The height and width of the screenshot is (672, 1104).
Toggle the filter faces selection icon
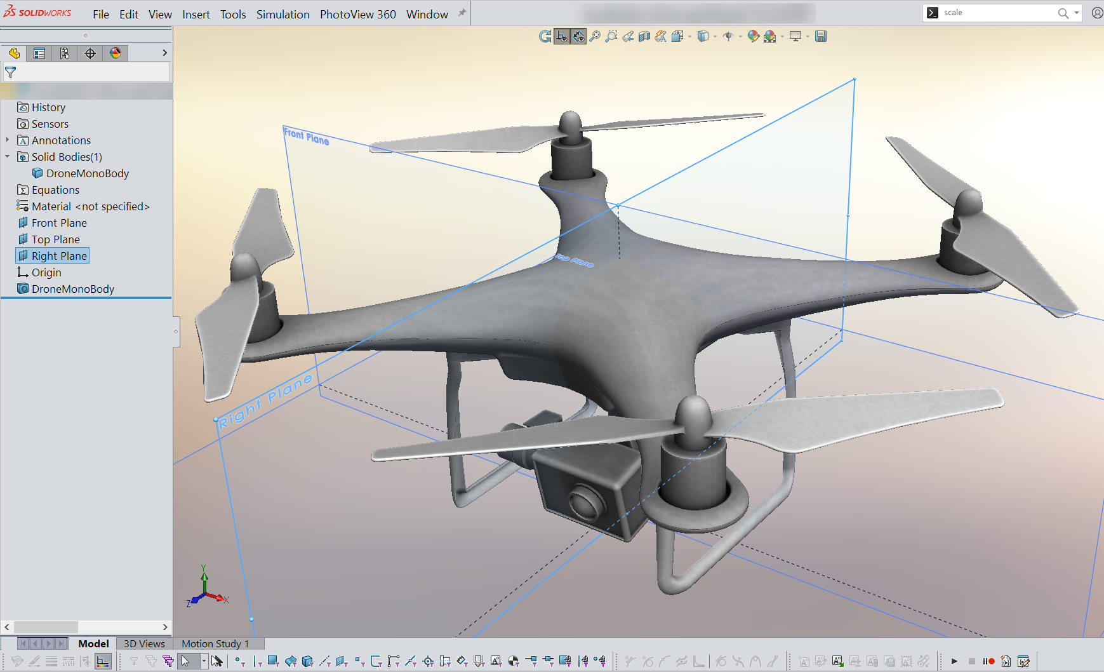click(x=273, y=661)
